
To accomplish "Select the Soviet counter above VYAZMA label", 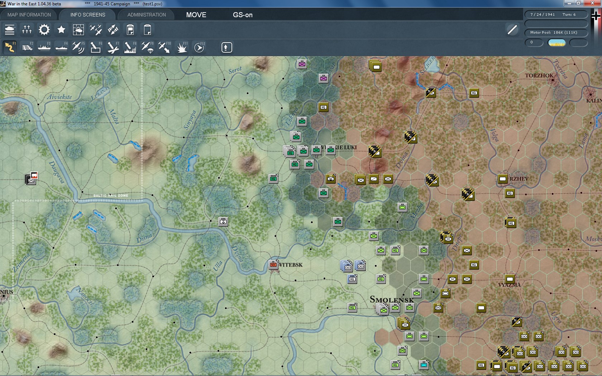I will coord(510,279).
